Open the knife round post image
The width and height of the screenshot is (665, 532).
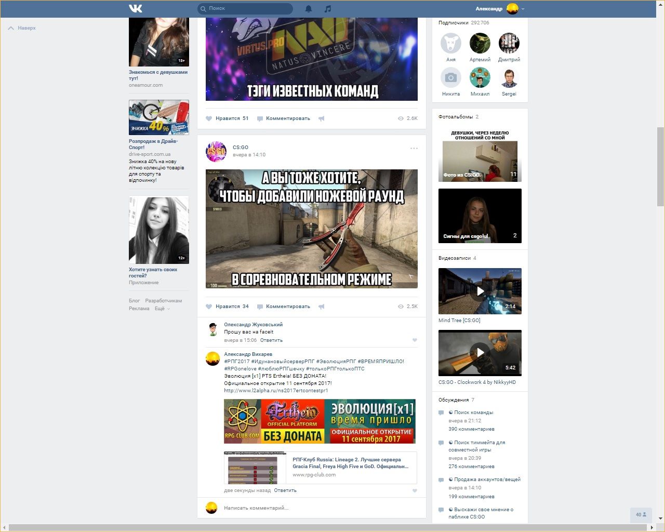coord(312,229)
